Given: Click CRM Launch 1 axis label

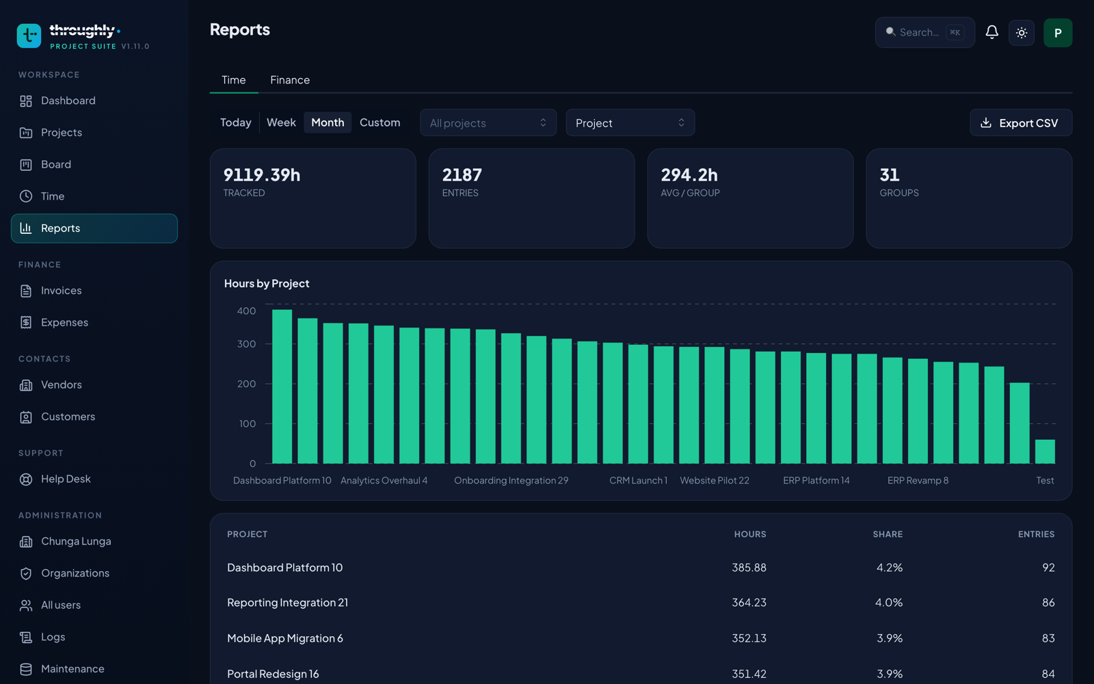Looking at the screenshot, I should [638, 481].
